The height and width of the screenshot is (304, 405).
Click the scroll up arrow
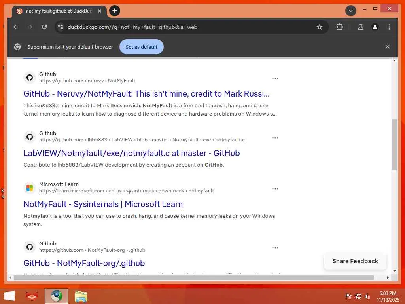point(394,61)
